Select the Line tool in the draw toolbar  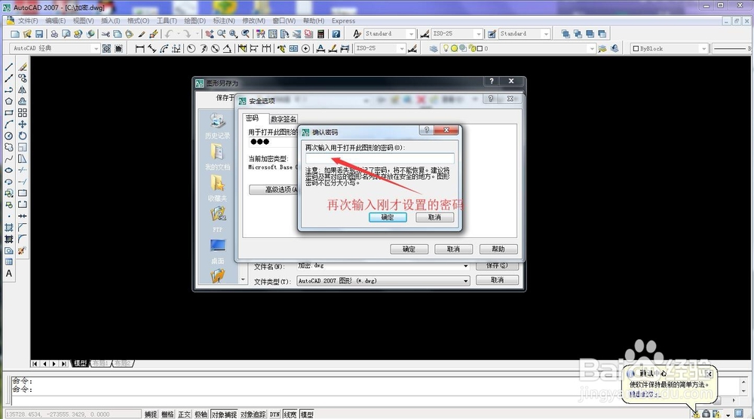(x=8, y=67)
